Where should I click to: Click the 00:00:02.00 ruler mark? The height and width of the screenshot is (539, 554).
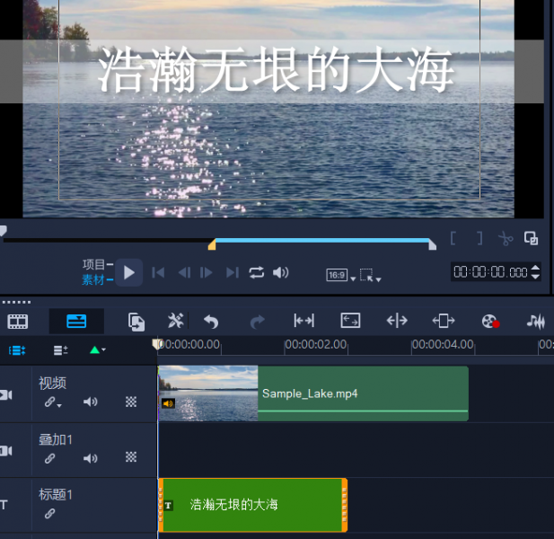point(315,344)
